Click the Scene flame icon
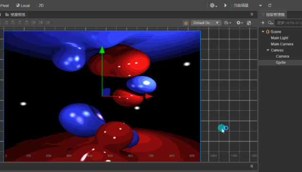The height and width of the screenshot is (172, 302). [x=268, y=32]
